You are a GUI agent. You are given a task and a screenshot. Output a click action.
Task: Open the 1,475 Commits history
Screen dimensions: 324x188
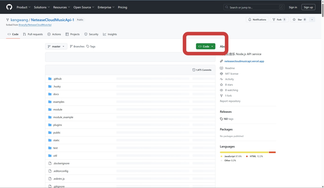point(202,70)
